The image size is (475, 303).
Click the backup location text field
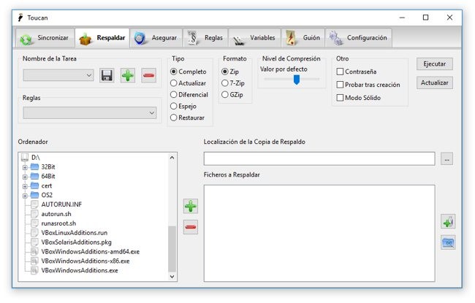319,158
